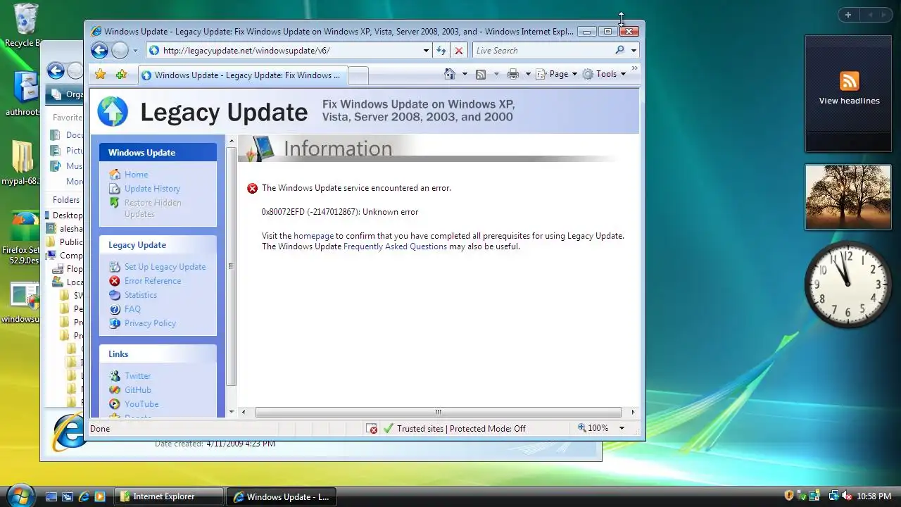Image resolution: width=901 pixels, height=507 pixels.
Task: Click the Home icon in Windows Update sidebar
Action: coord(115,175)
